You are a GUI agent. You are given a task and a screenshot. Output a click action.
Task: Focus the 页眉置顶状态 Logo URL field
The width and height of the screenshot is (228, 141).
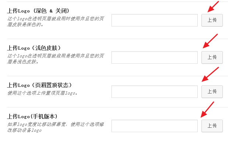[155, 92]
